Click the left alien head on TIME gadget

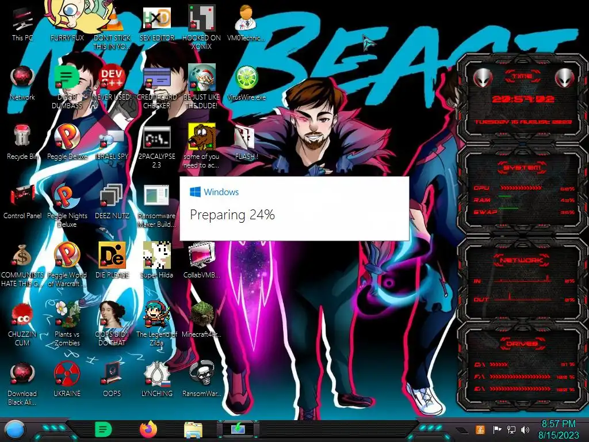tap(483, 78)
